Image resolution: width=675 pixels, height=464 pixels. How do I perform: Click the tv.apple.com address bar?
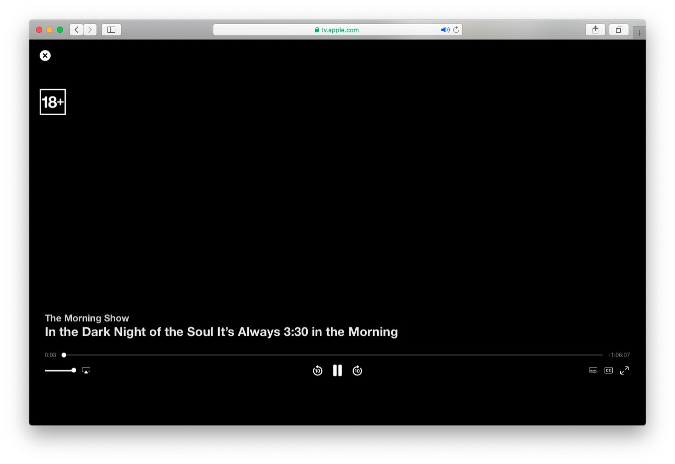pos(337,30)
